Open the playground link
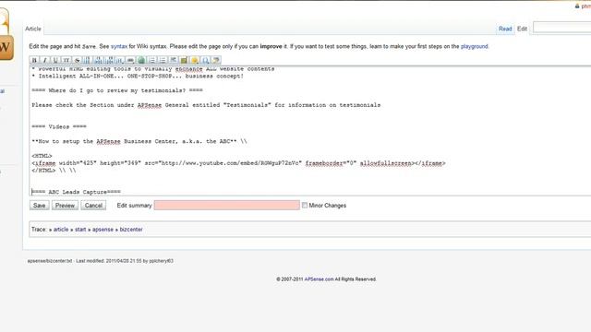591x332 pixels. click(x=474, y=46)
